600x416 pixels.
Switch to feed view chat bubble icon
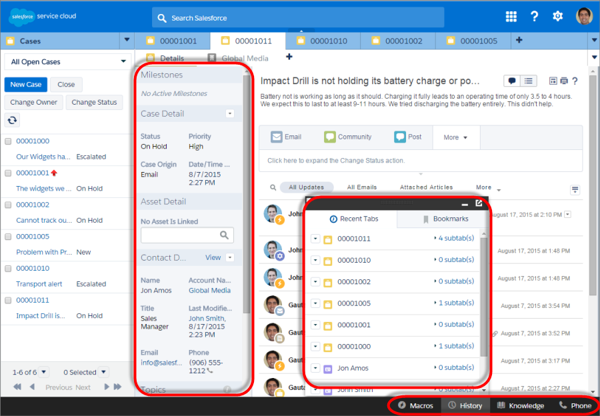(x=512, y=81)
